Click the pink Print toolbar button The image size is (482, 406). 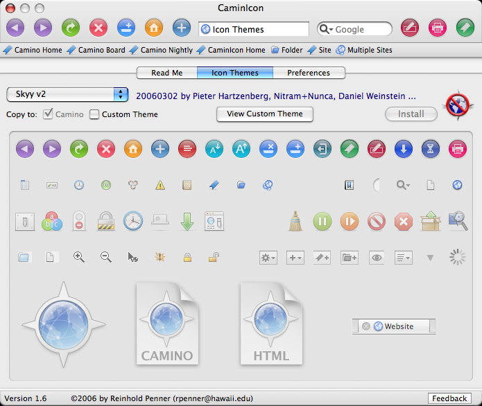tap(438, 28)
